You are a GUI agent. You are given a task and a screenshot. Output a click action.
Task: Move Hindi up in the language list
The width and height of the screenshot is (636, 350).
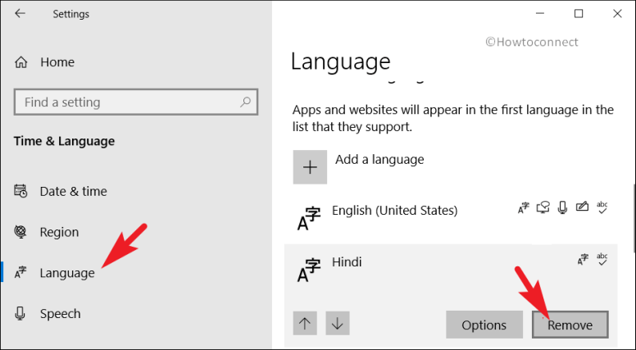305,324
